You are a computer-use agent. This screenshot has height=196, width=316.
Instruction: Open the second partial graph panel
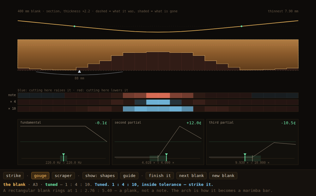pyautogui.click(x=158, y=142)
